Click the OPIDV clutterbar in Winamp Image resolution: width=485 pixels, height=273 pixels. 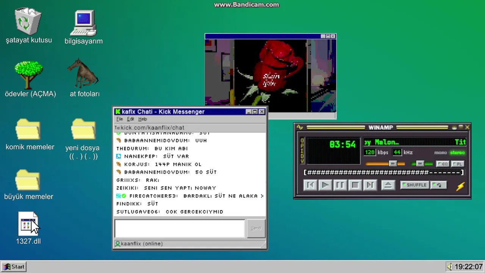pos(302,151)
